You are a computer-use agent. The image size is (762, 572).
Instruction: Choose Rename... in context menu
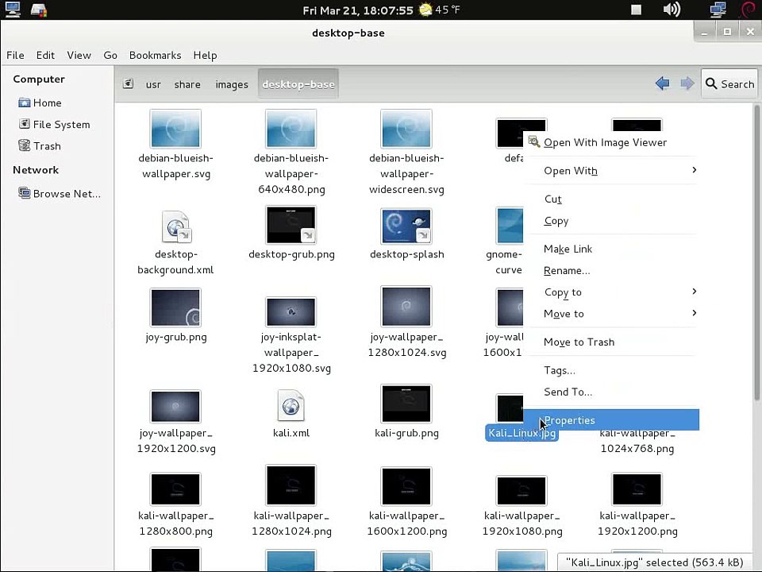[x=611, y=271]
